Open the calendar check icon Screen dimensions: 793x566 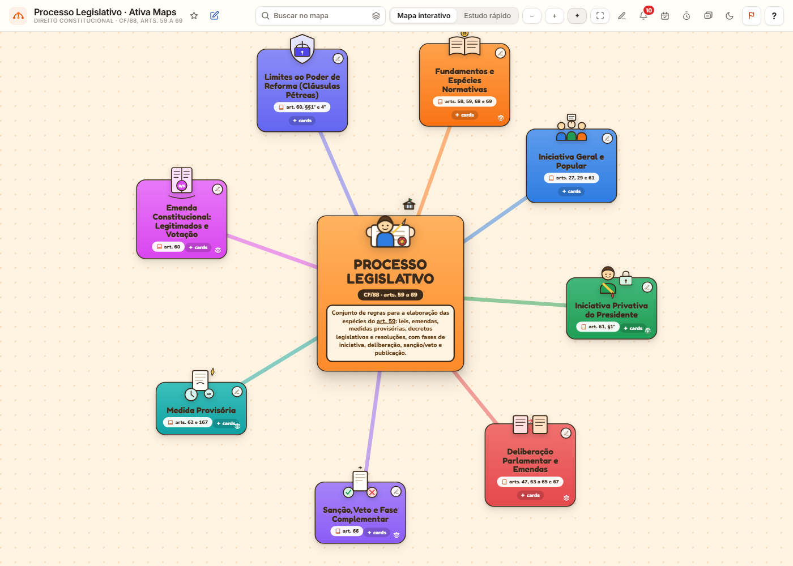[665, 16]
